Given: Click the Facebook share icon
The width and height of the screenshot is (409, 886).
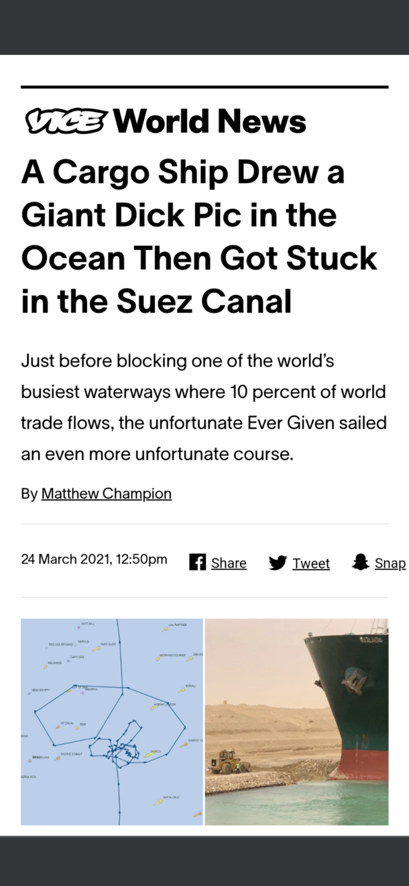Looking at the screenshot, I should click(197, 562).
